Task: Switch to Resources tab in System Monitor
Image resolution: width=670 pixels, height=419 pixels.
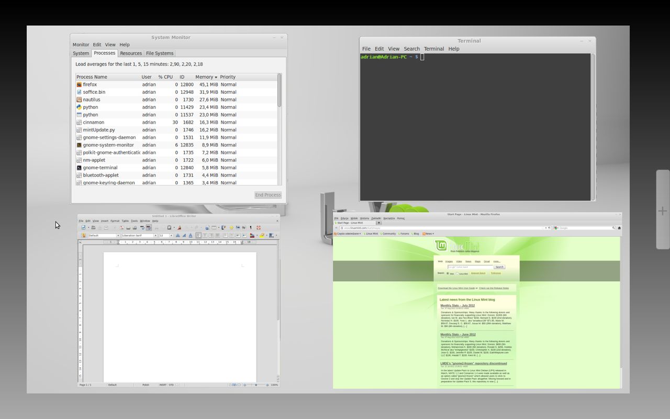Action: click(x=131, y=53)
